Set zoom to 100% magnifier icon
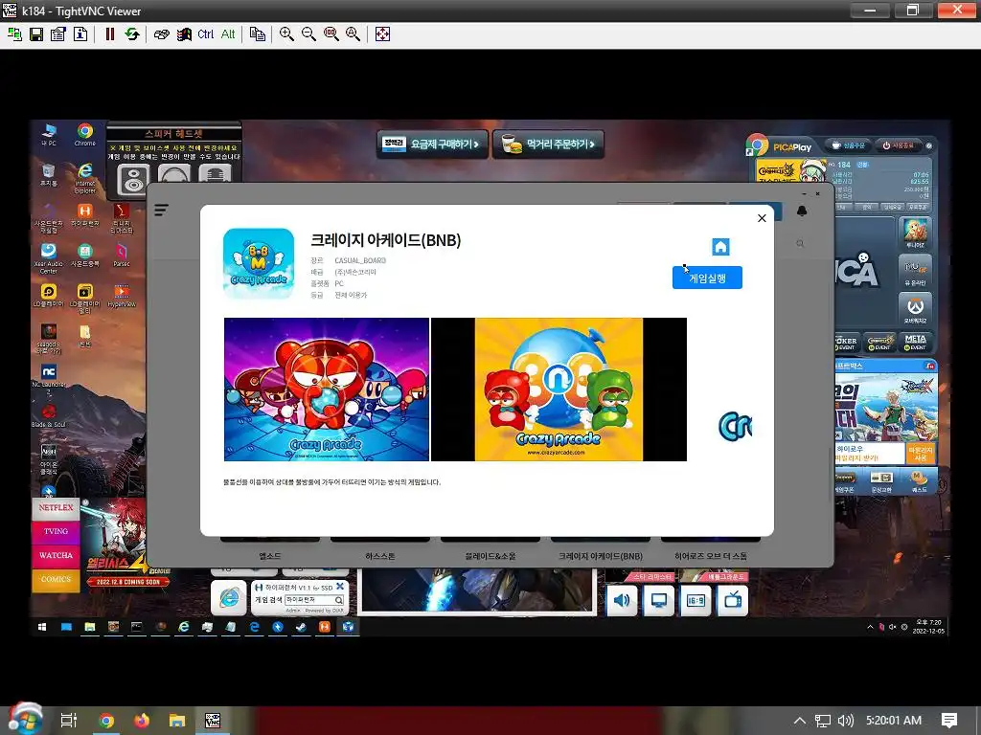The width and height of the screenshot is (981, 735). (x=331, y=34)
